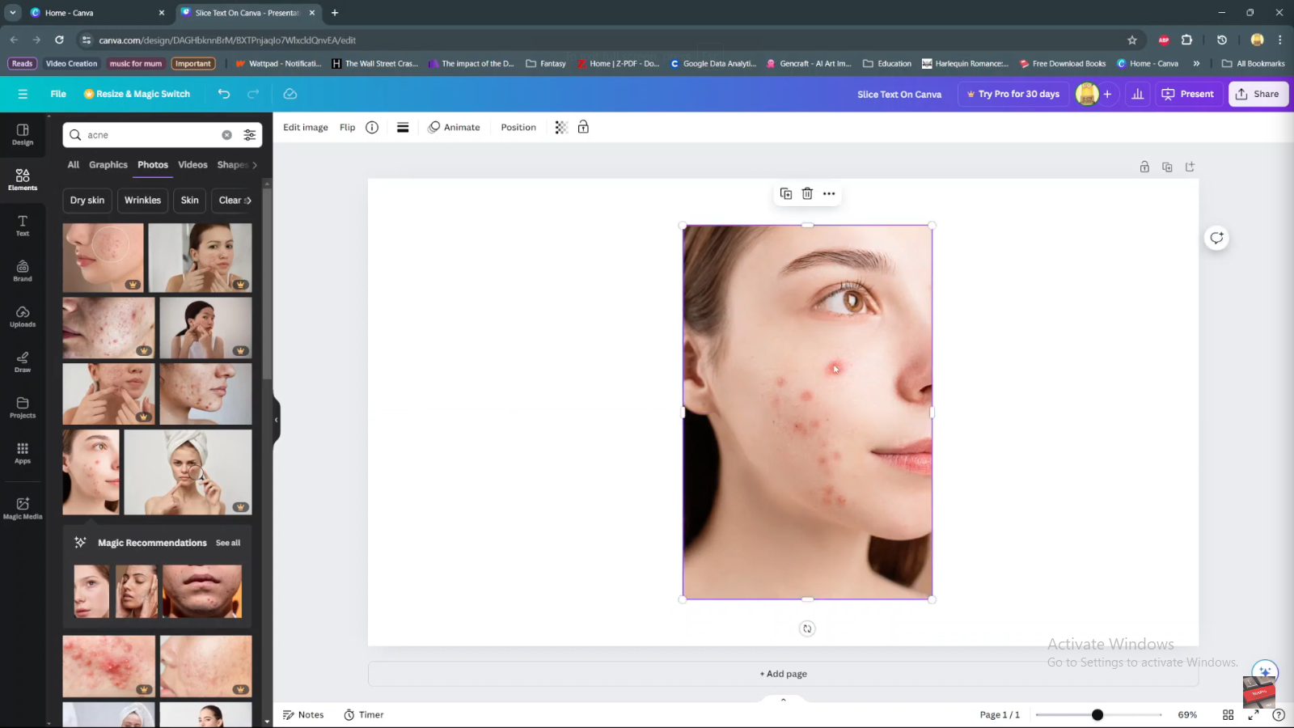The height and width of the screenshot is (728, 1294).
Task: Open the image info icon
Action: (x=372, y=127)
